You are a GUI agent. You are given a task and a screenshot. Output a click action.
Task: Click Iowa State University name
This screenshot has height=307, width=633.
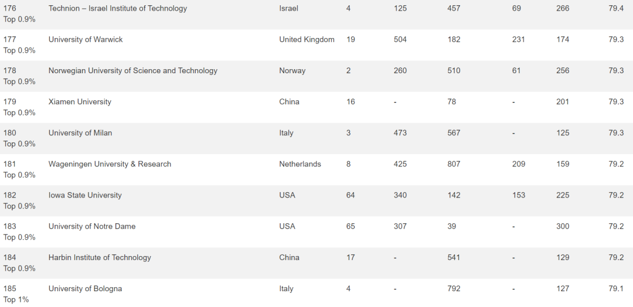(x=85, y=195)
